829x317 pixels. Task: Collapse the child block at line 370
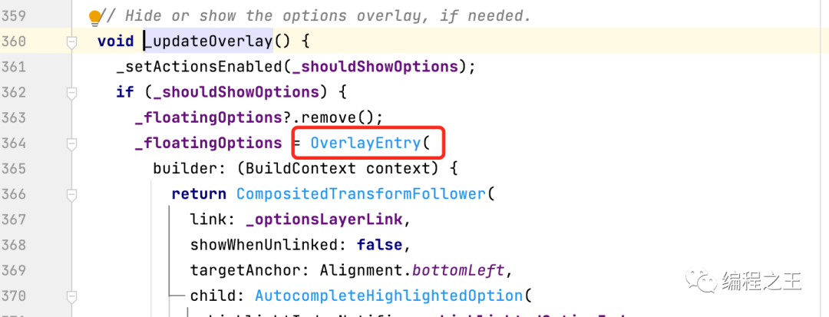click(71, 296)
